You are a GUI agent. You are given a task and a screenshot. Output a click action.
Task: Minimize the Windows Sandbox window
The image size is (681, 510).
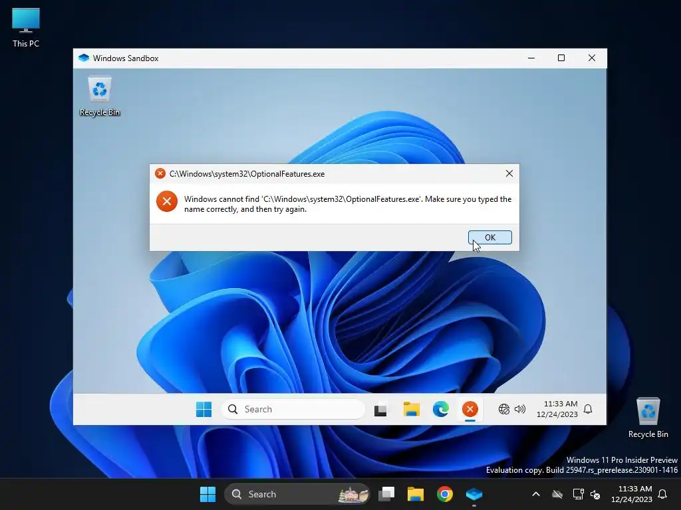531,58
